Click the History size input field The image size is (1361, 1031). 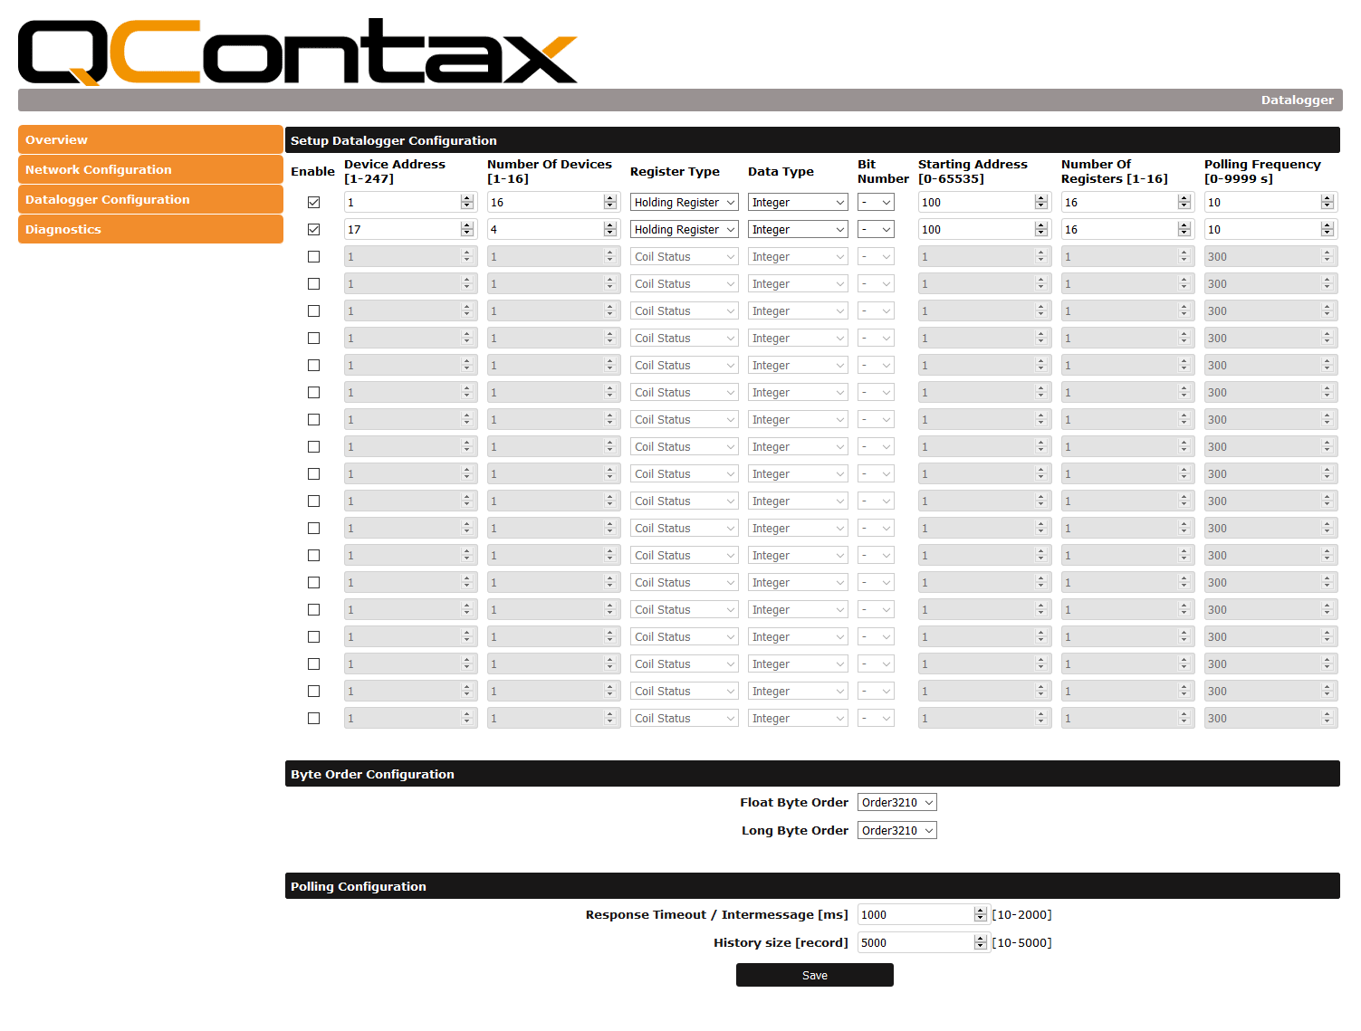[915, 943]
